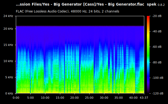Click the 20:00 time axis label
168x104 pixels.
74,98
